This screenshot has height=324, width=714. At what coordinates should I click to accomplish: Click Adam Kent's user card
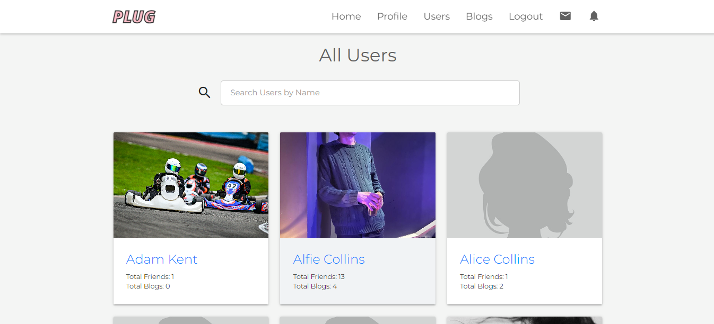tap(190, 217)
